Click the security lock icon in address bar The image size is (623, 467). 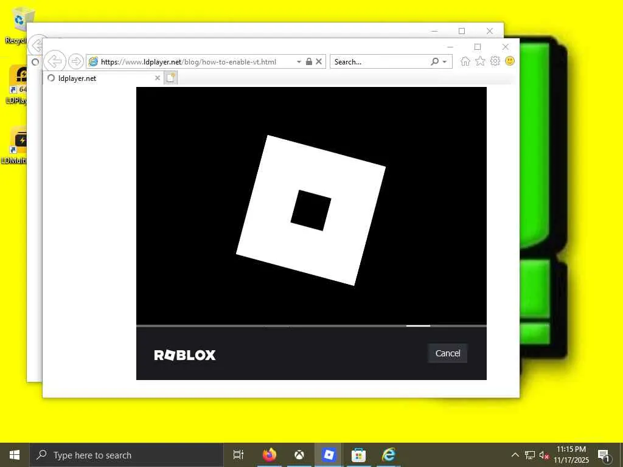tap(308, 61)
